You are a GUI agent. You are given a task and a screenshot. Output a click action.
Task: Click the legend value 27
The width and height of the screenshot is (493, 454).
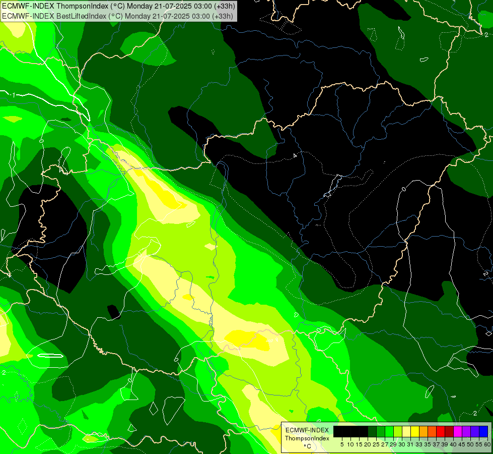click(x=385, y=444)
